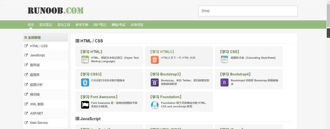Click external-link icon beside HTML / CSS
Screen dimensions: 330x129
[x=26, y=46]
